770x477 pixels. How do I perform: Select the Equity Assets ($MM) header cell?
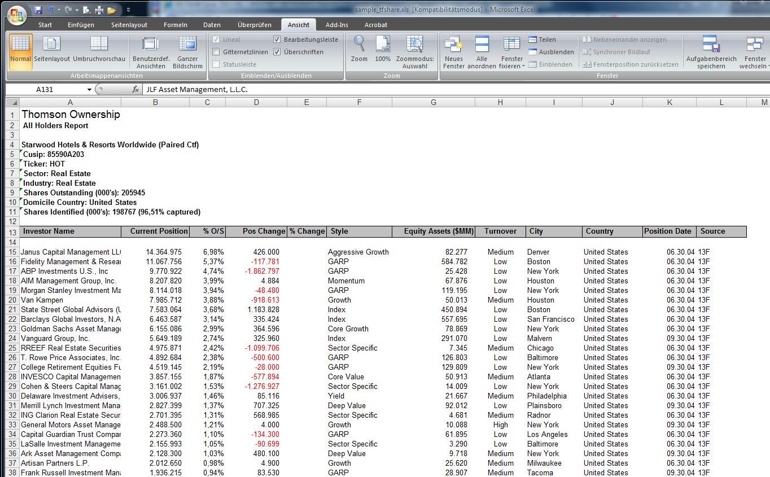click(x=434, y=231)
